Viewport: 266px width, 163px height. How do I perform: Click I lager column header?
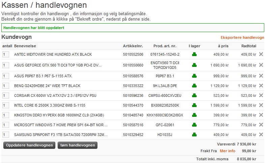point(195,46)
